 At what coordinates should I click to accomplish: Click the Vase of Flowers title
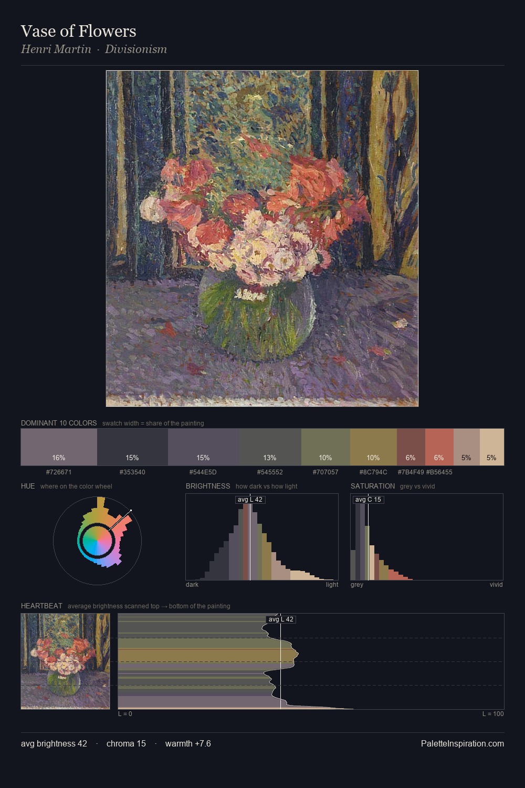click(x=79, y=31)
